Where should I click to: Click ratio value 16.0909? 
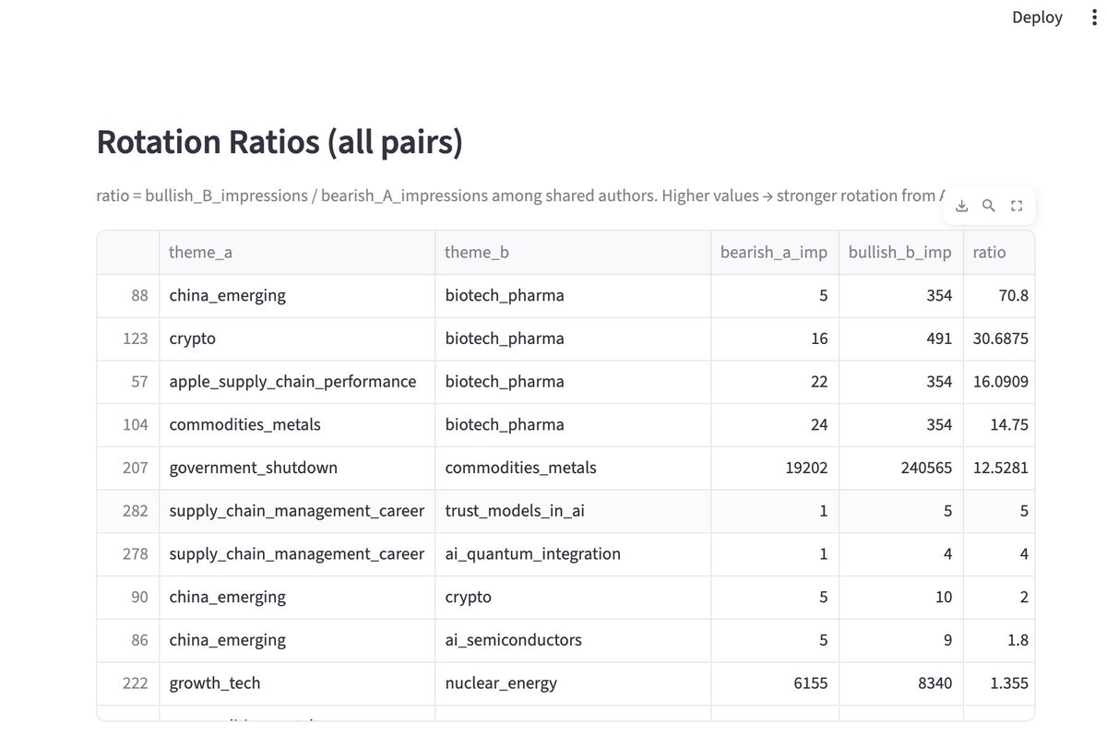pos(999,382)
